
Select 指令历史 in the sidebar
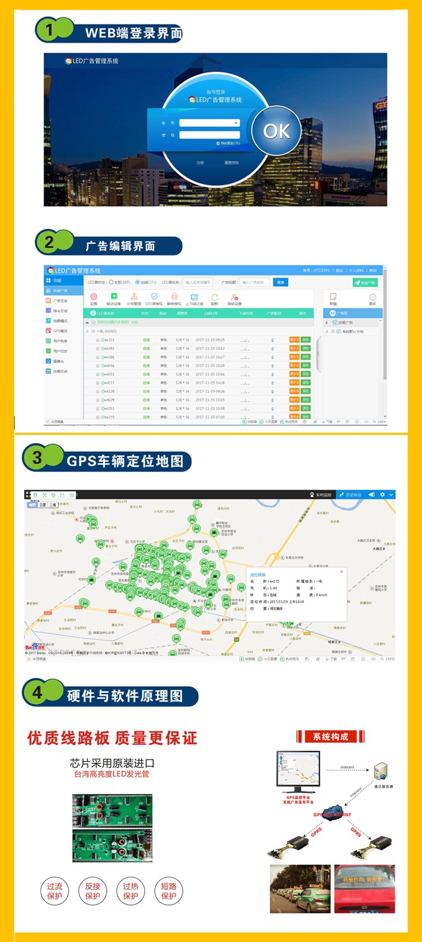point(60,311)
